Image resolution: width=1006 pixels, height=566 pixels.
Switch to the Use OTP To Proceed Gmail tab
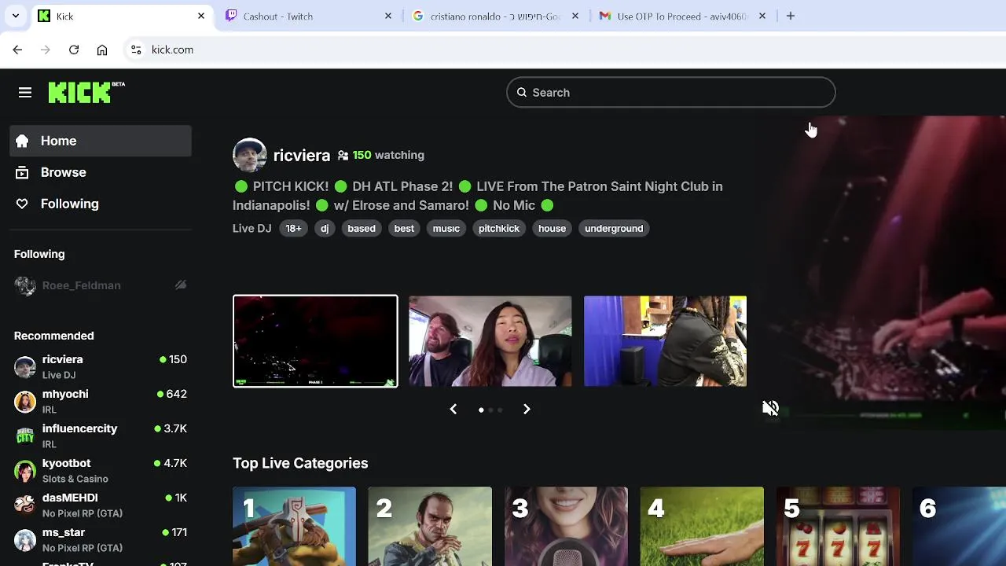682,16
